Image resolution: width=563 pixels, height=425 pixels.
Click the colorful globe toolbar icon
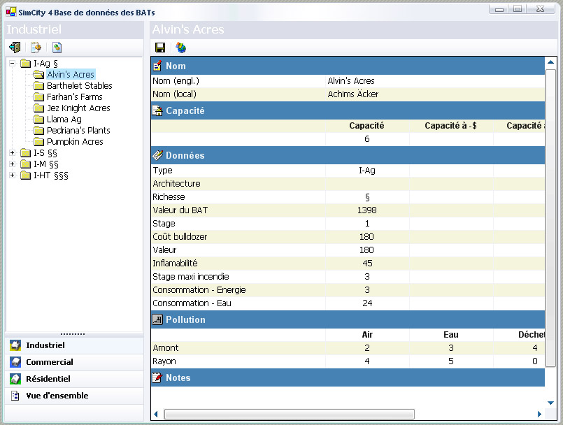(181, 48)
